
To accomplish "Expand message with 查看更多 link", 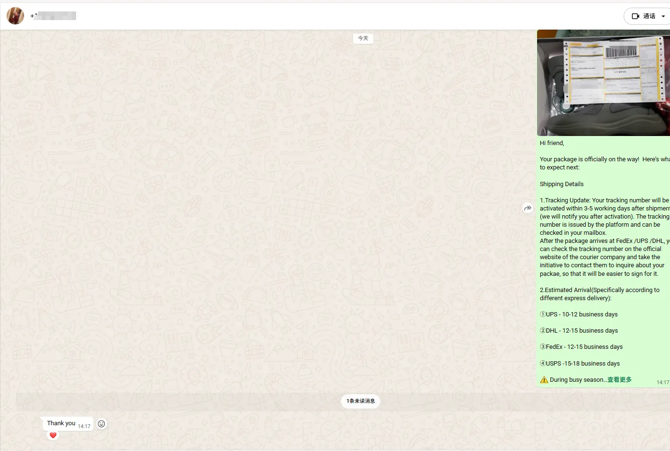I will [619, 380].
